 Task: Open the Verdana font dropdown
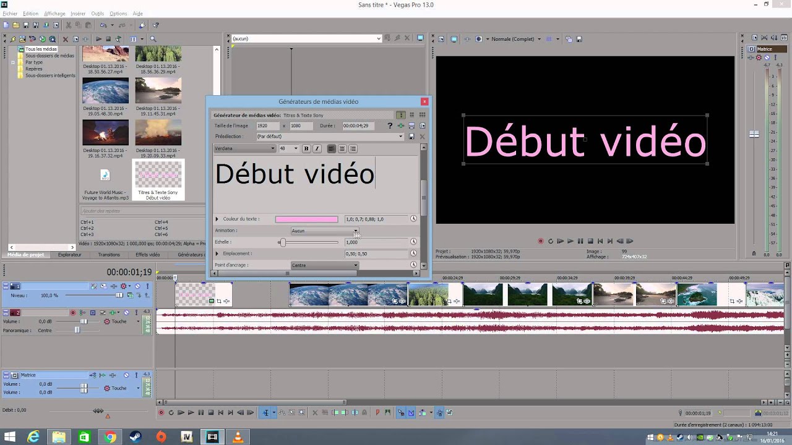click(245, 148)
